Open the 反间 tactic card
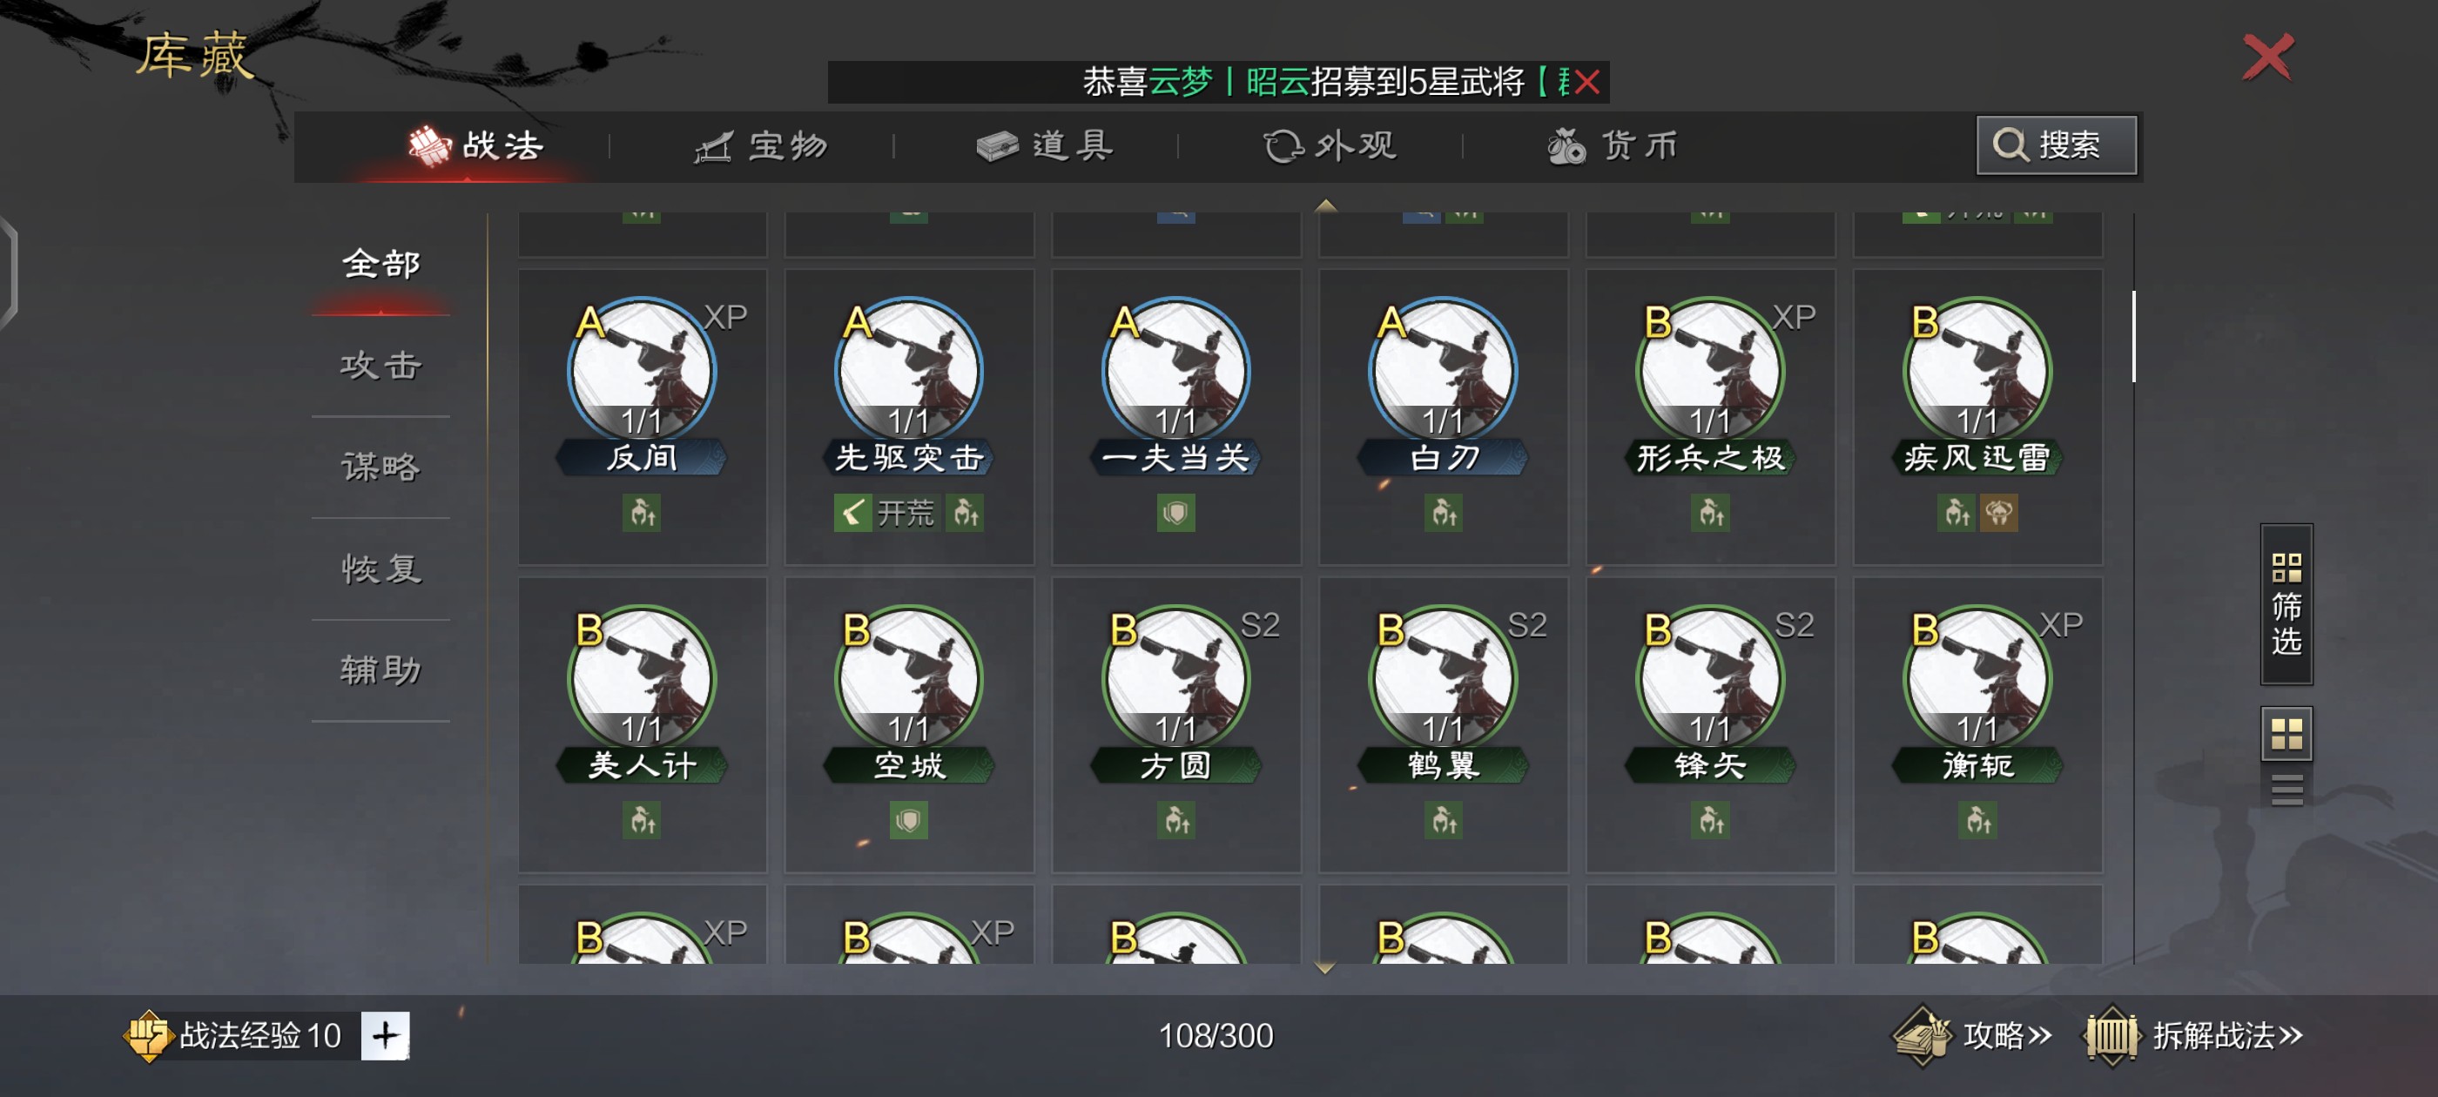 (x=642, y=416)
